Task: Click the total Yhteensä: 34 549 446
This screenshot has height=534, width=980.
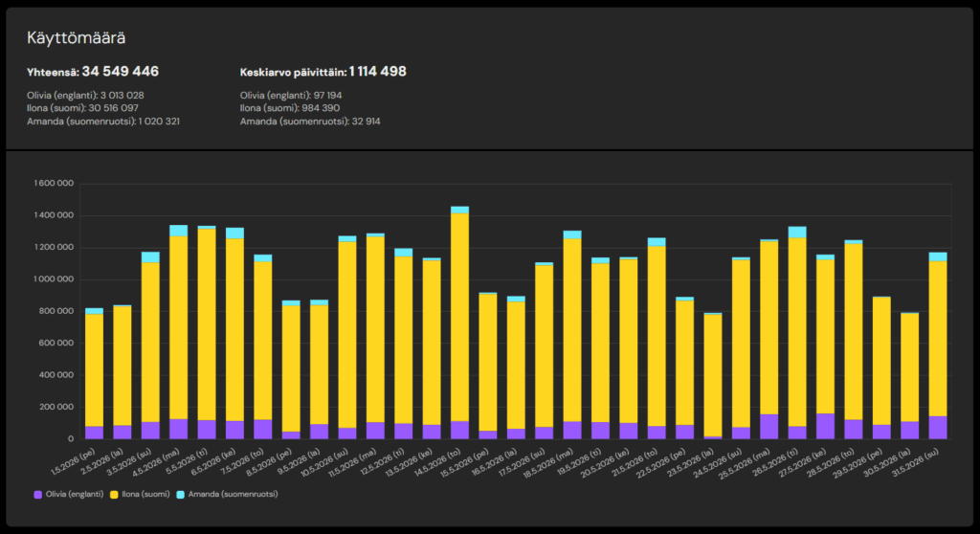Action: point(93,72)
